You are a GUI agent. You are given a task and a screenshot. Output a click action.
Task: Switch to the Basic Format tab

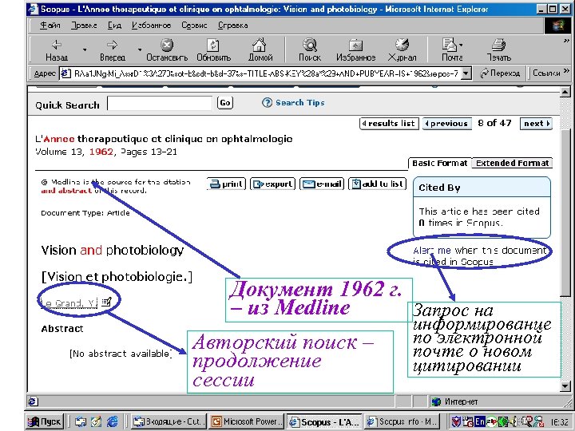[x=440, y=164]
